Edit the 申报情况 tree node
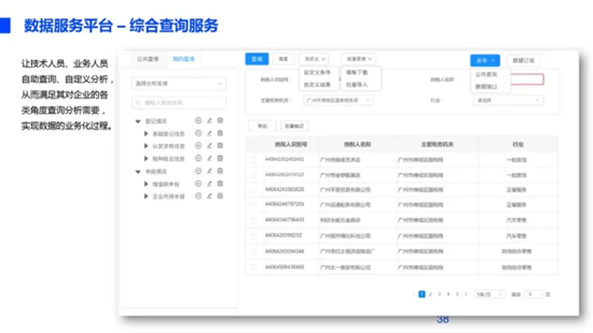 click(209, 171)
